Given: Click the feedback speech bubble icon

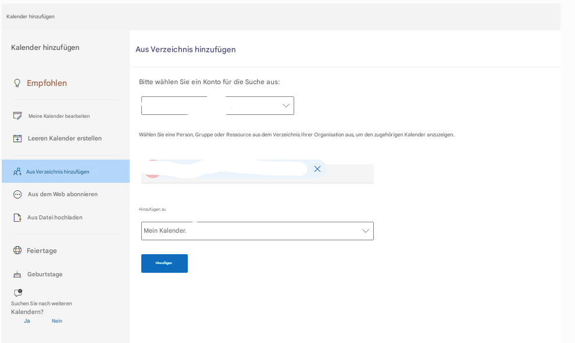Looking at the screenshot, I should [18, 293].
